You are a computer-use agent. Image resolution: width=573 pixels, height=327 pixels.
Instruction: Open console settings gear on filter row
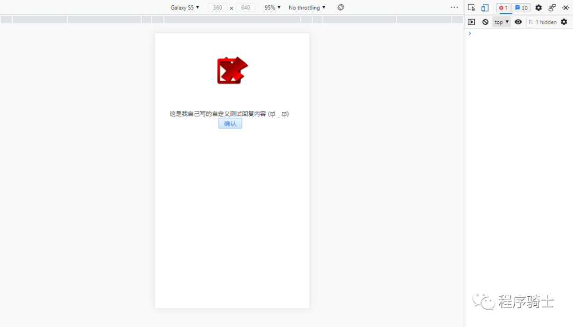coord(563,22)
